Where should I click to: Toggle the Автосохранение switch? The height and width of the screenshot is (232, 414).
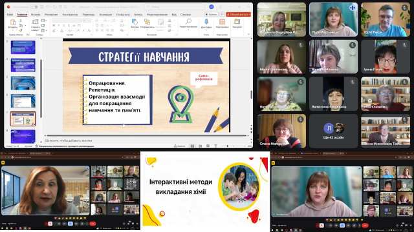(34, 6)
